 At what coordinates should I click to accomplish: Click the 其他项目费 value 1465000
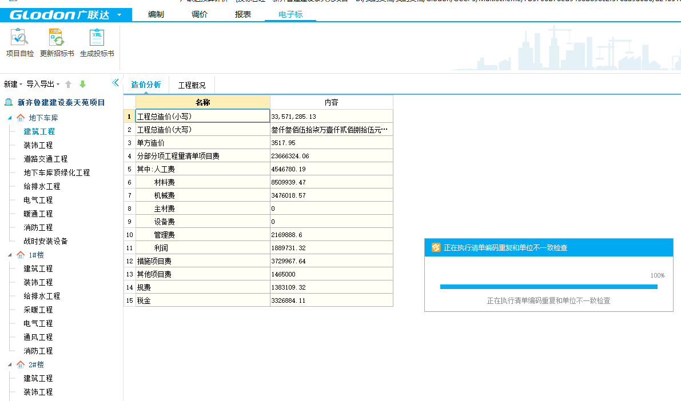(x=332, y=274)
